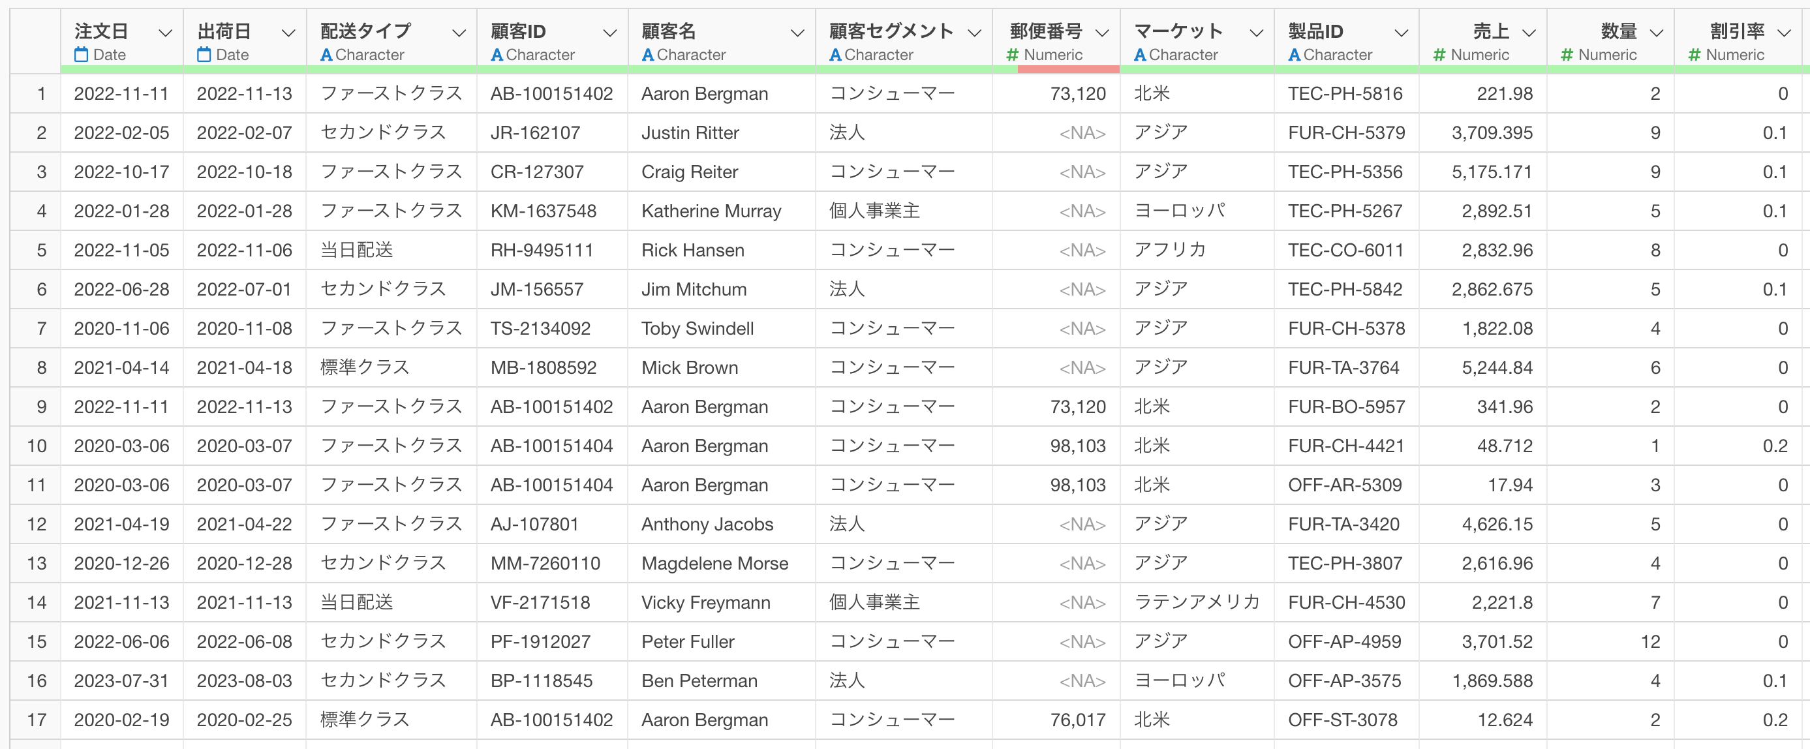Click the Character type icon under 顧客ID

(x=497, y=55)
